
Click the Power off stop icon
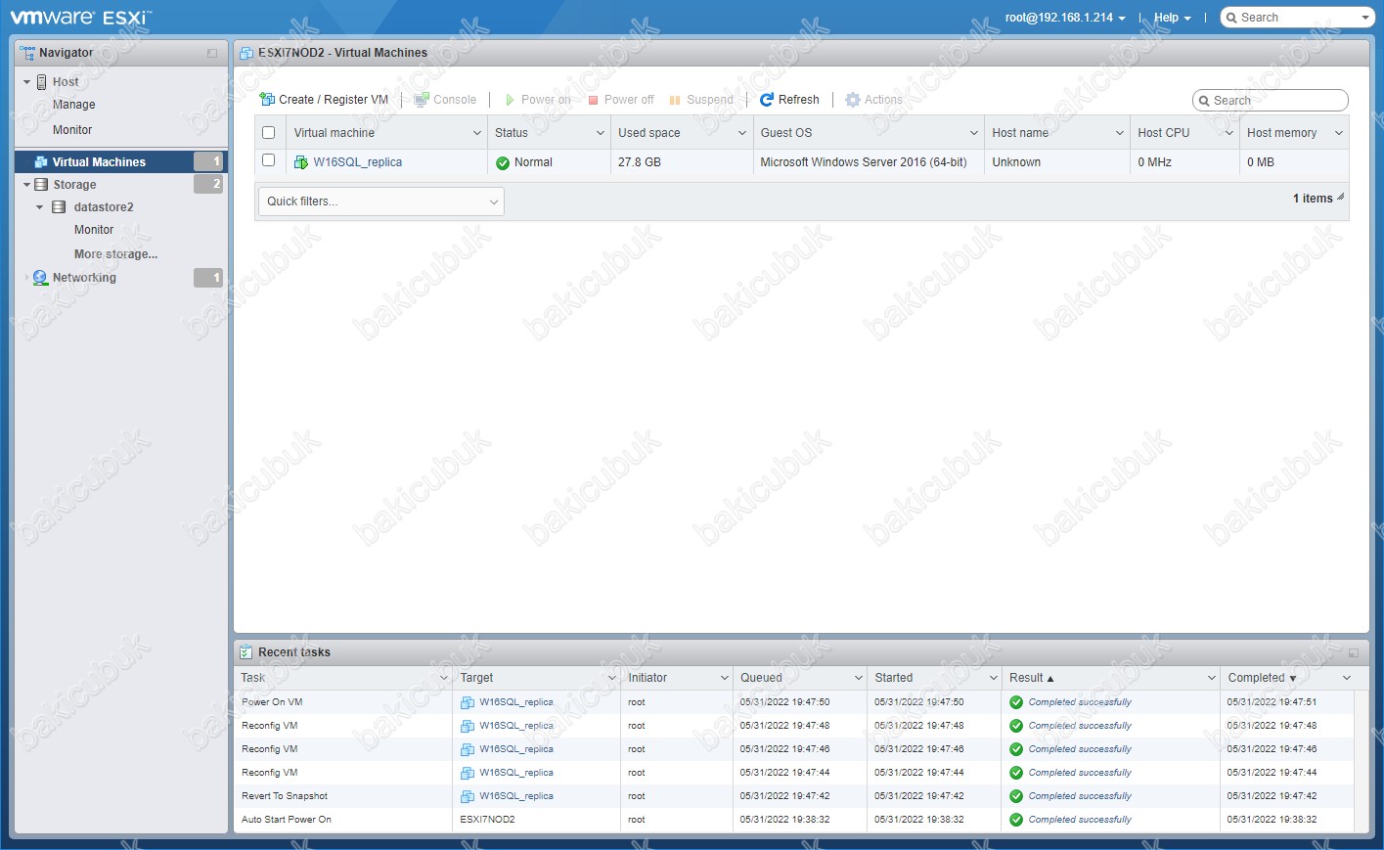point(593,100)
